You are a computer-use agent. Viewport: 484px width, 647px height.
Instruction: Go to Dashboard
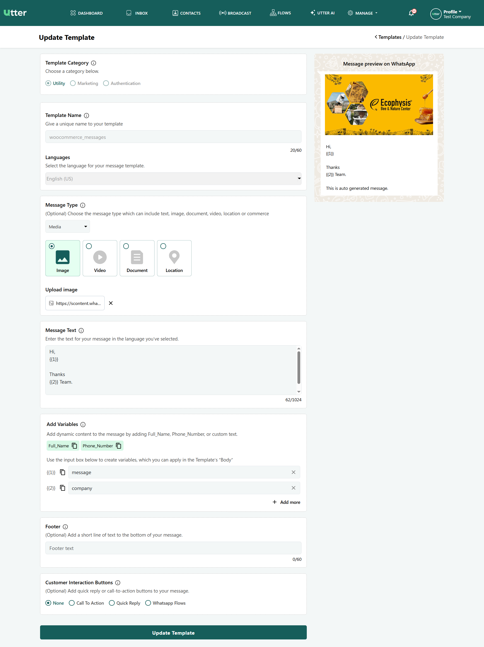(x=87, y=13)
